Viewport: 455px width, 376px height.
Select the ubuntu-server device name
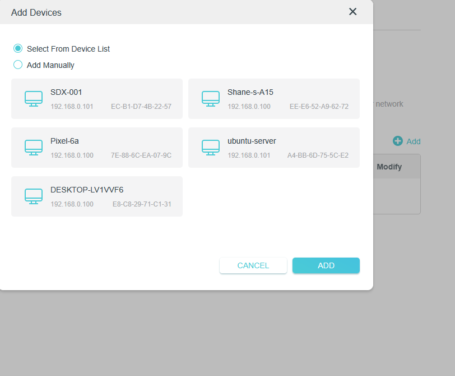[x=252, y=141]
